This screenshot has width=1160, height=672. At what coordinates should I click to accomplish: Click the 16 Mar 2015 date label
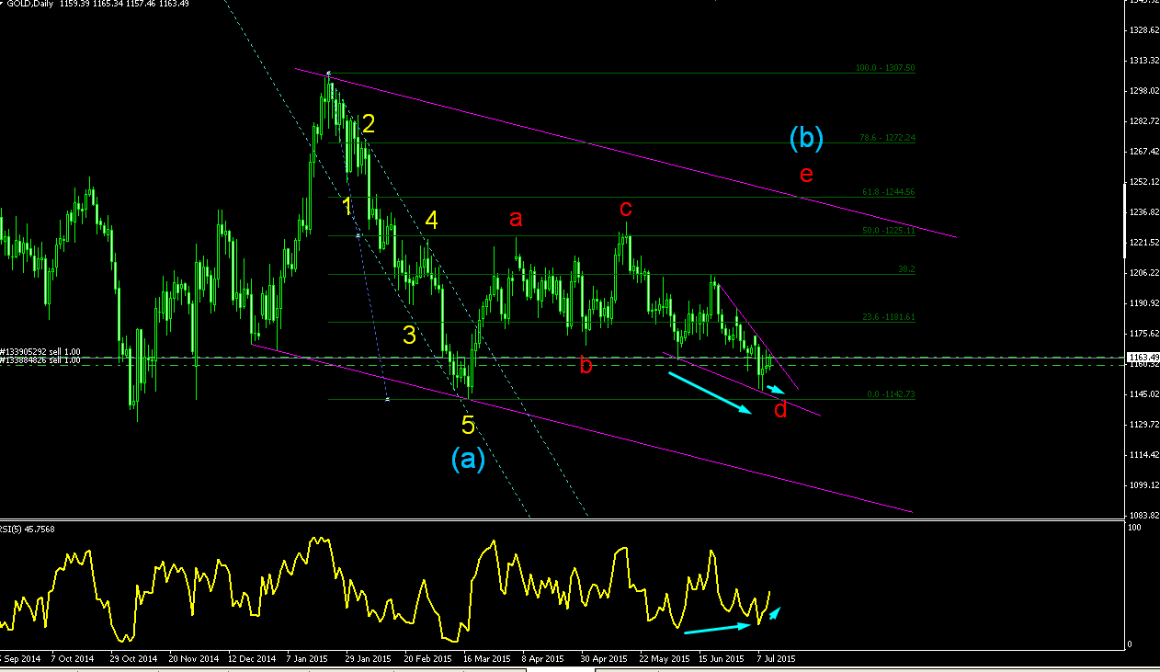tap(486, 659)
